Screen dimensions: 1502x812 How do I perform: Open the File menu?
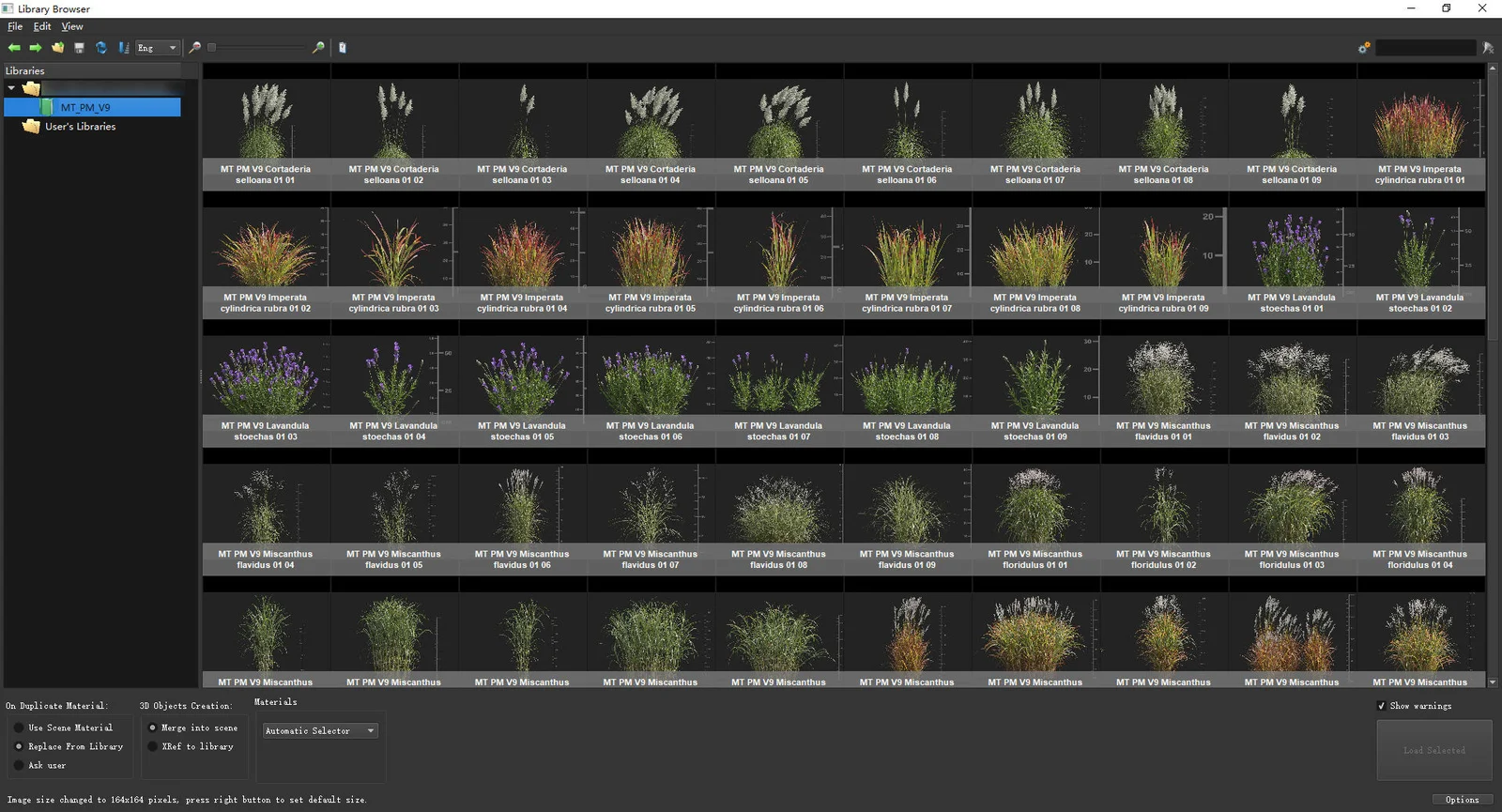coord(15,26)
